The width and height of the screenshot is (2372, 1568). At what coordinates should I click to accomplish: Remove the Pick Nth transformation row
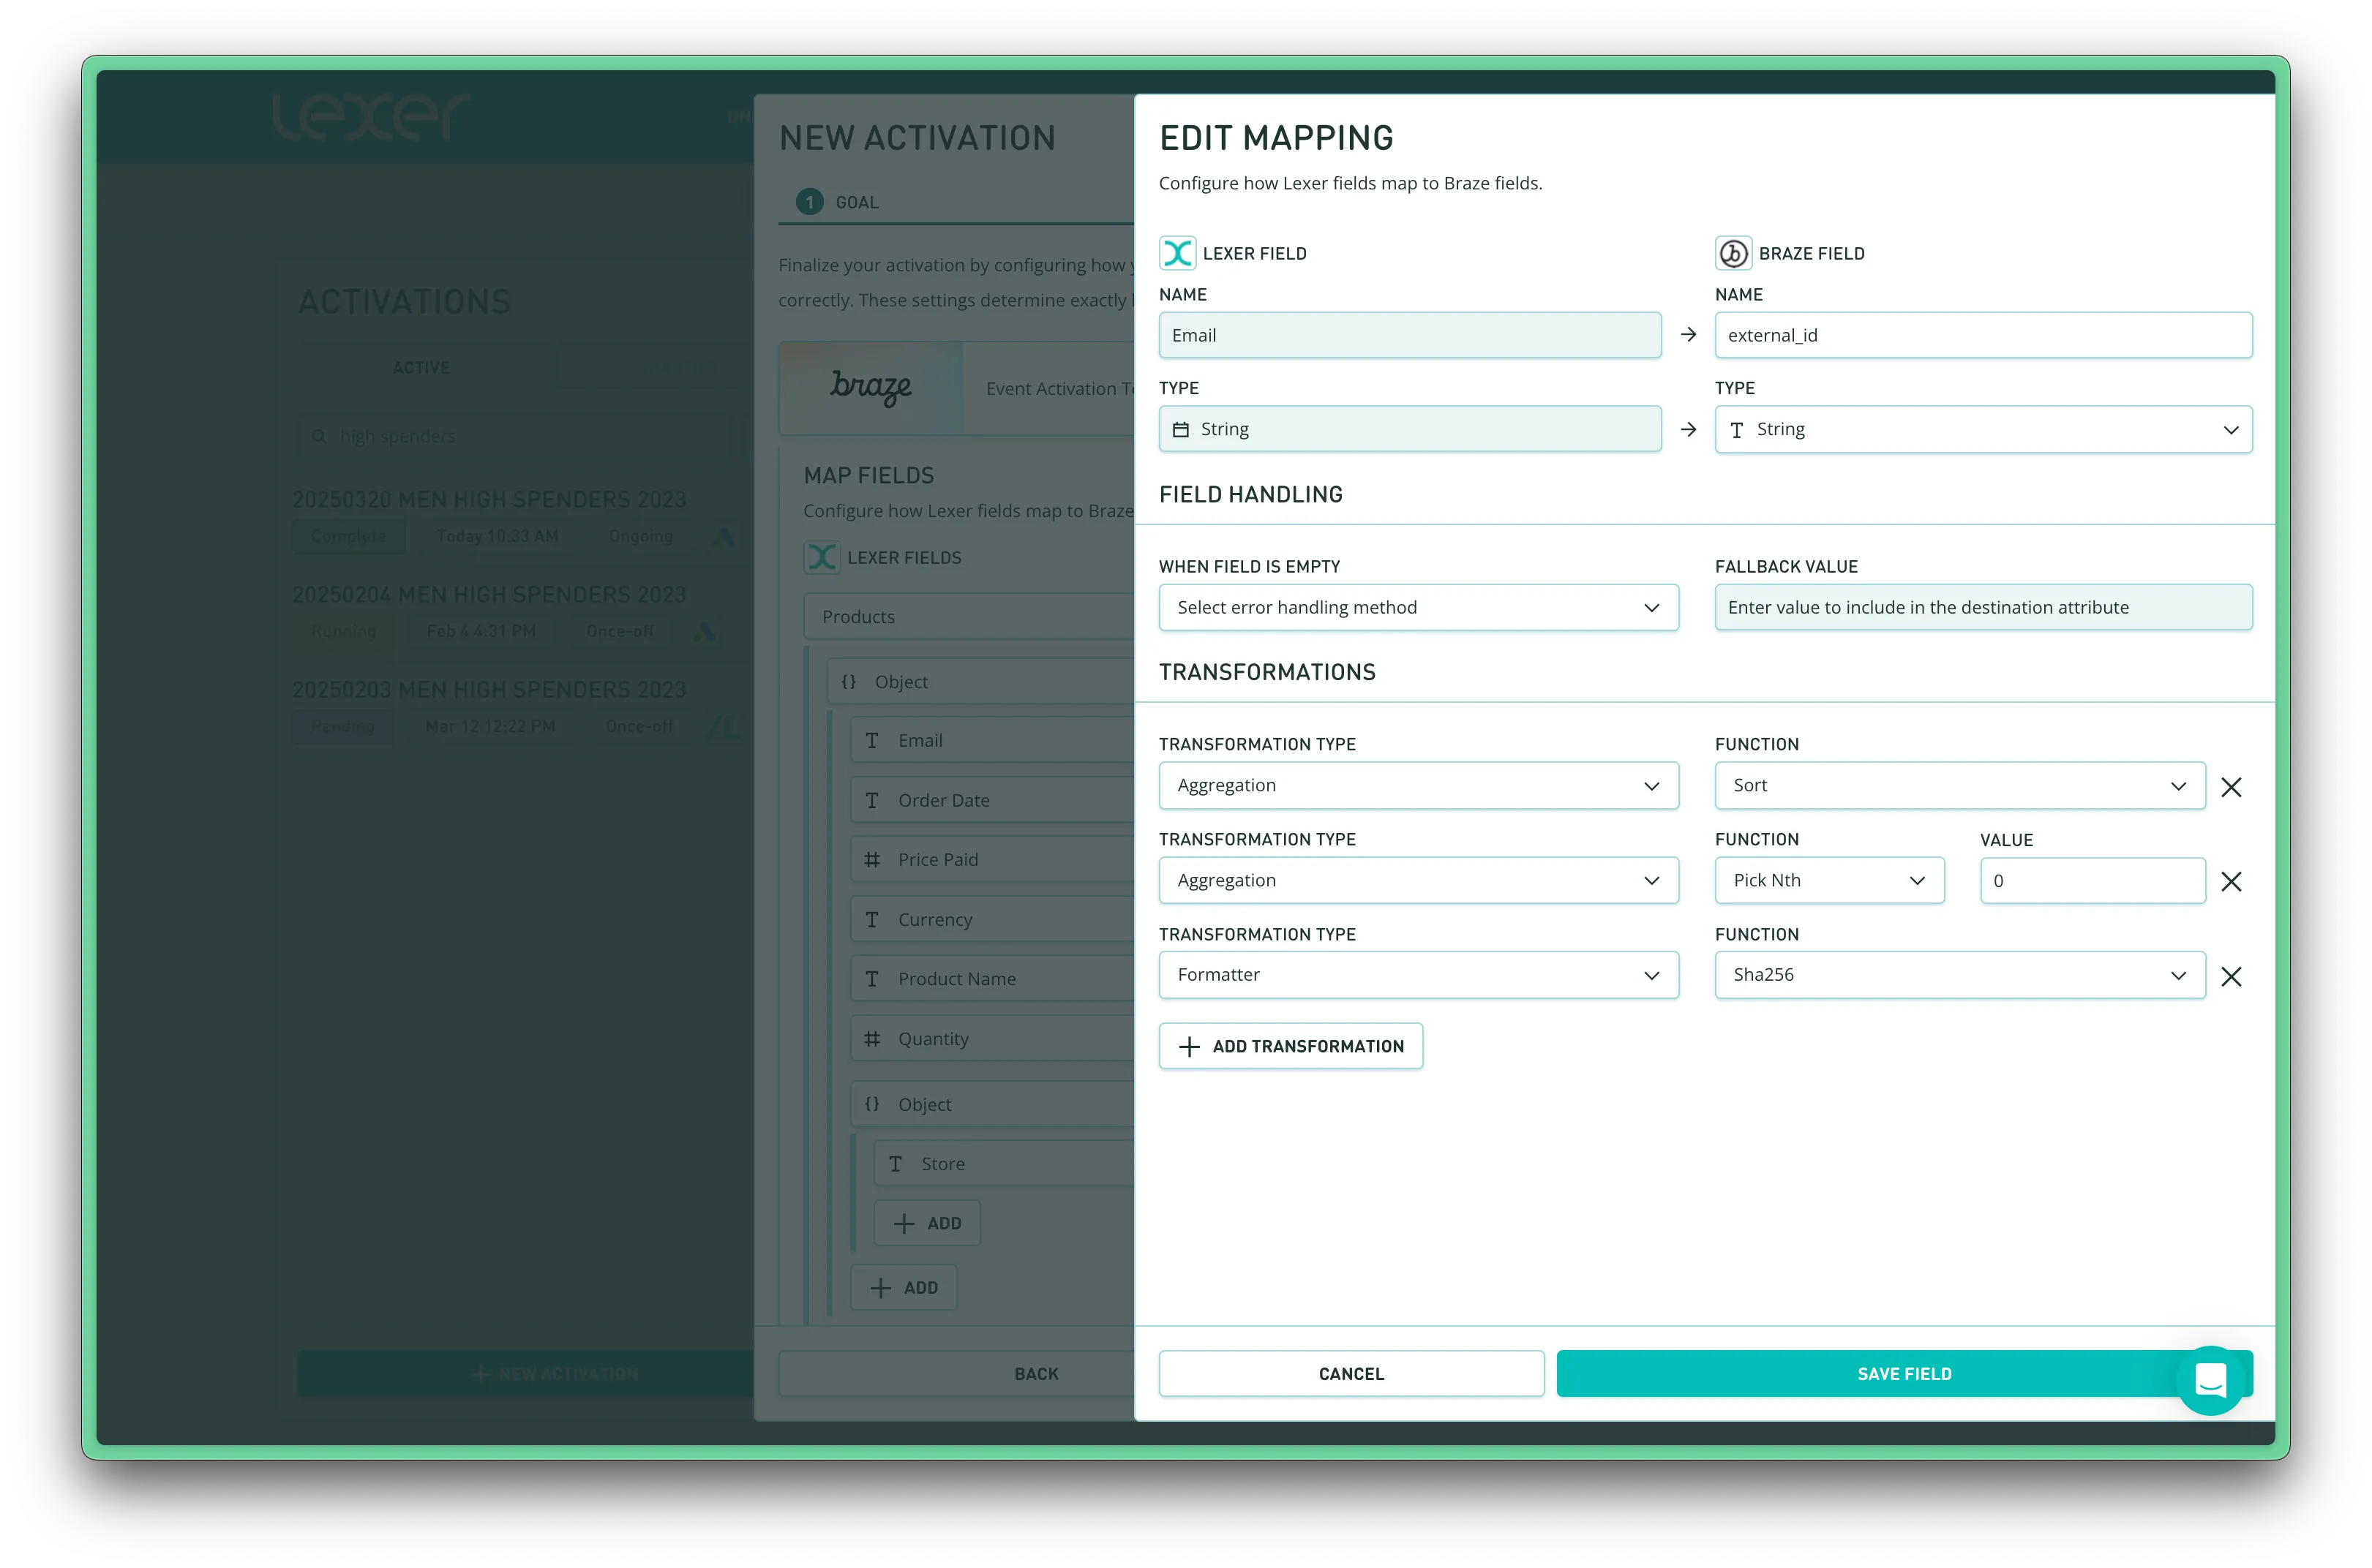tap(2231, 881)
